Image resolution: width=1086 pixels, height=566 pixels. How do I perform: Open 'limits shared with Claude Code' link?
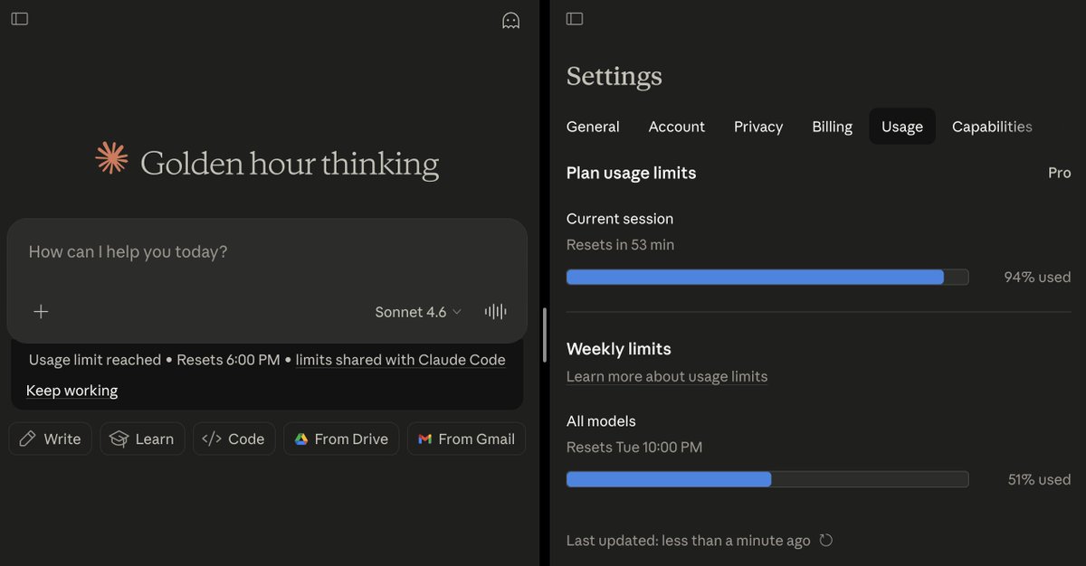pyautogui.click(x=400, y=360)
